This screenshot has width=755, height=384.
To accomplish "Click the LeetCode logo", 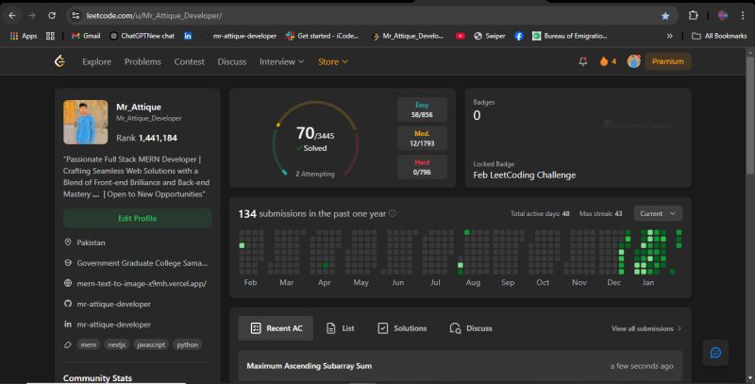I will click(59, 61).
